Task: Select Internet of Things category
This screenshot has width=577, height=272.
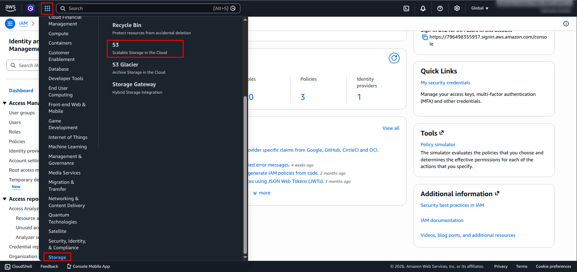Action: click(x=68, y=137)
